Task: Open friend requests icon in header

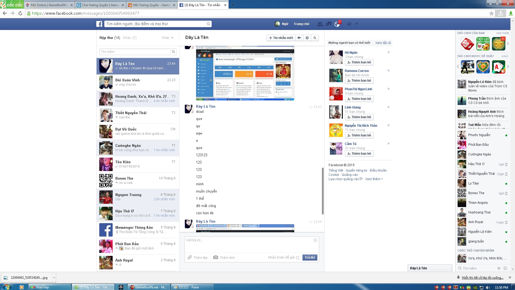Action: coord(320,24)
